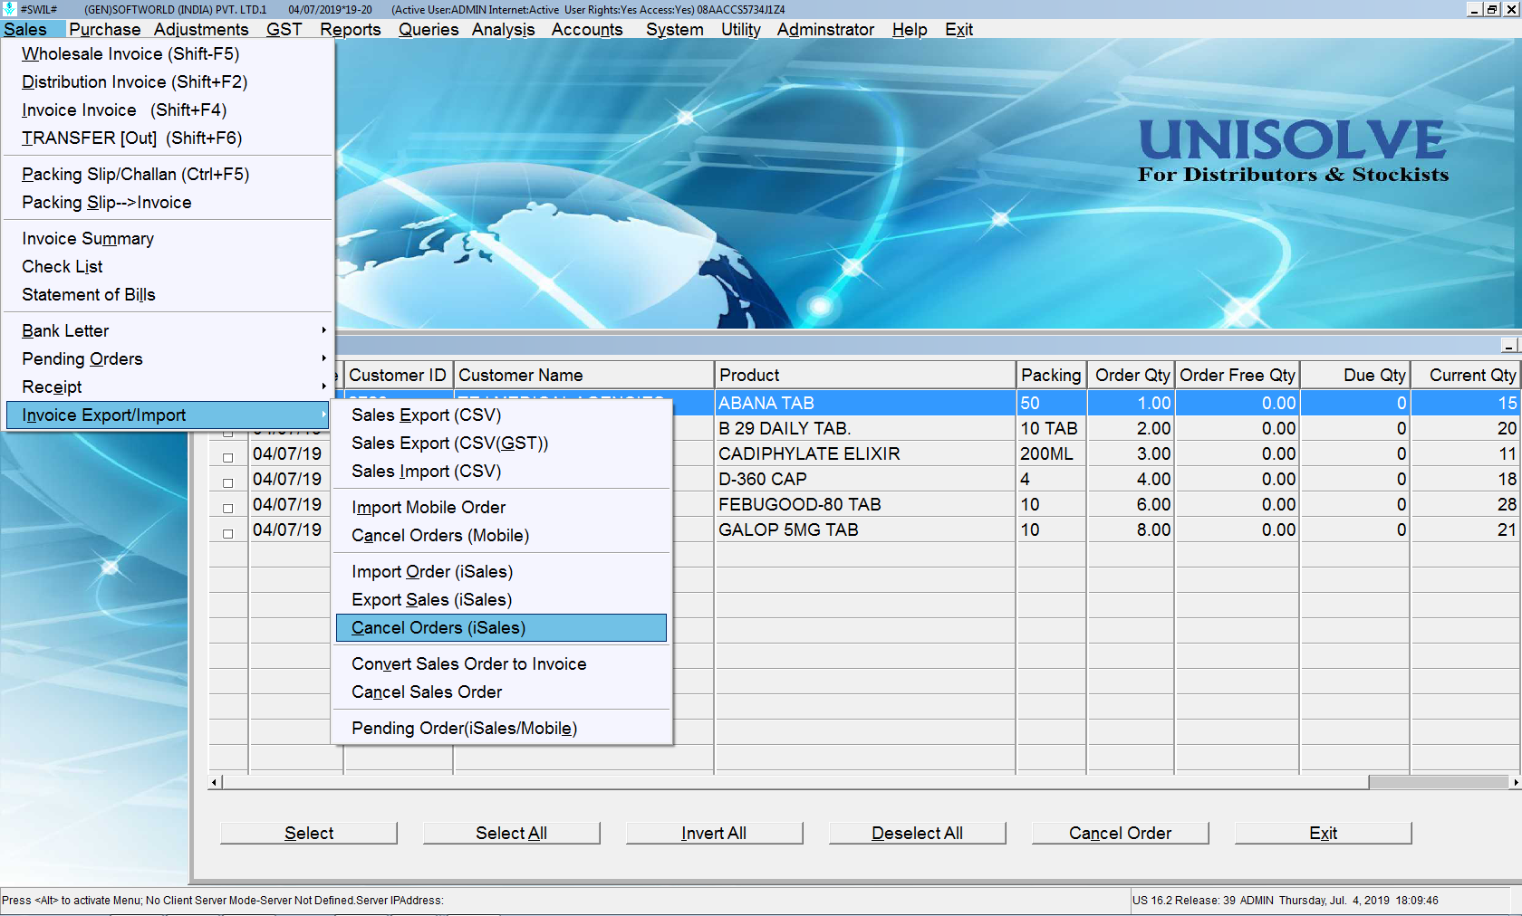
Task: Select Cancel Orders (Mobile)
Action: pyautogui.click(x=502, y=535)
